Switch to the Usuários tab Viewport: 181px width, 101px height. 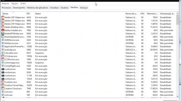(64, 8)
